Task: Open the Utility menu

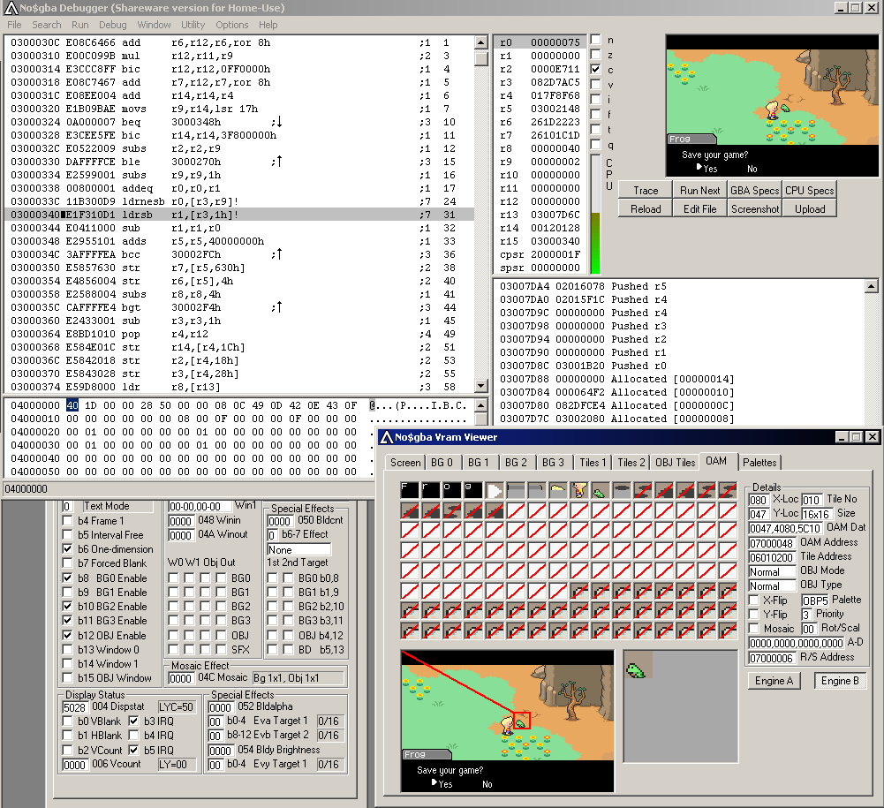Action: tap(193, 25)
